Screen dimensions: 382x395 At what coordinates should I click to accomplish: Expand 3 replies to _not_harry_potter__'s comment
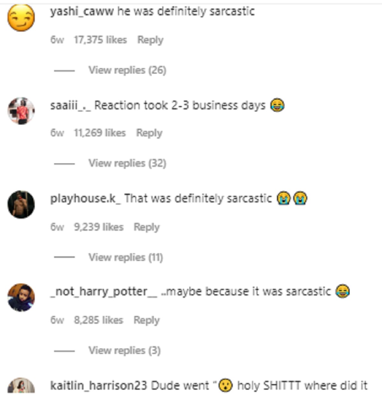(124, 350)
